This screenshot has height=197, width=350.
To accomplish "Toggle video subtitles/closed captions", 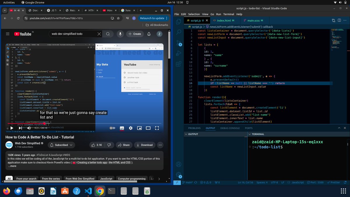I will (x=122, y=128).
